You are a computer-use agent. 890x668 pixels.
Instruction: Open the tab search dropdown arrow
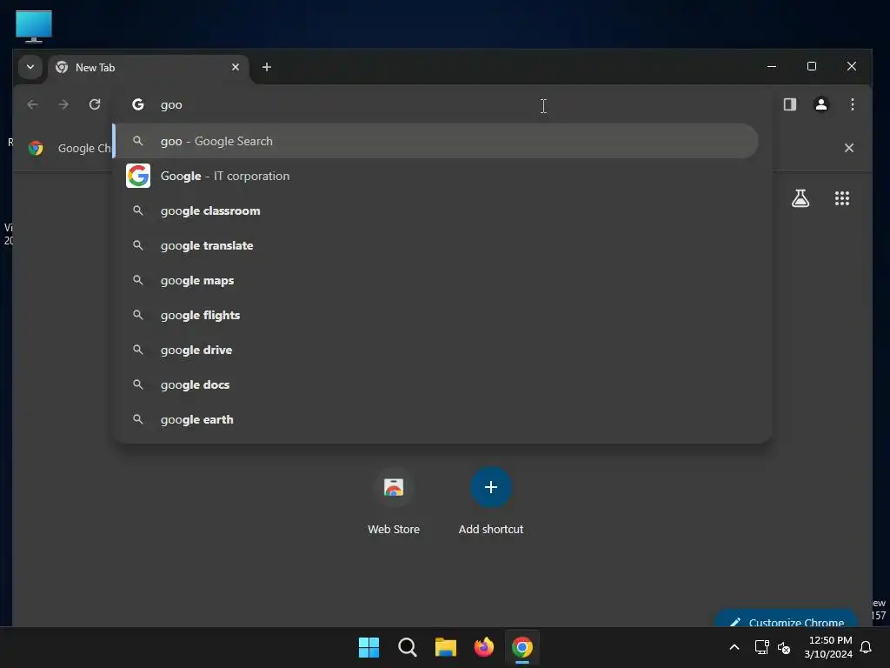tap(30, 67)
